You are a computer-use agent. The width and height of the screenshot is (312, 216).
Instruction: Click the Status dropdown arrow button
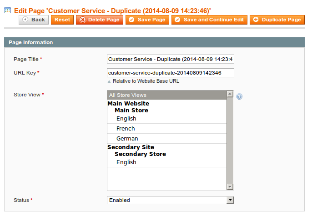(230, 200)
